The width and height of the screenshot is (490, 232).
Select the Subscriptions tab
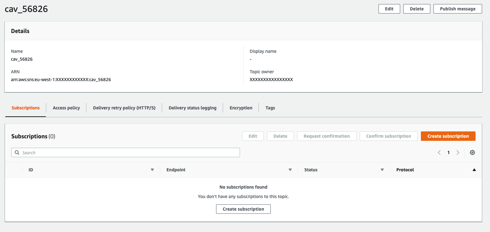26,108
